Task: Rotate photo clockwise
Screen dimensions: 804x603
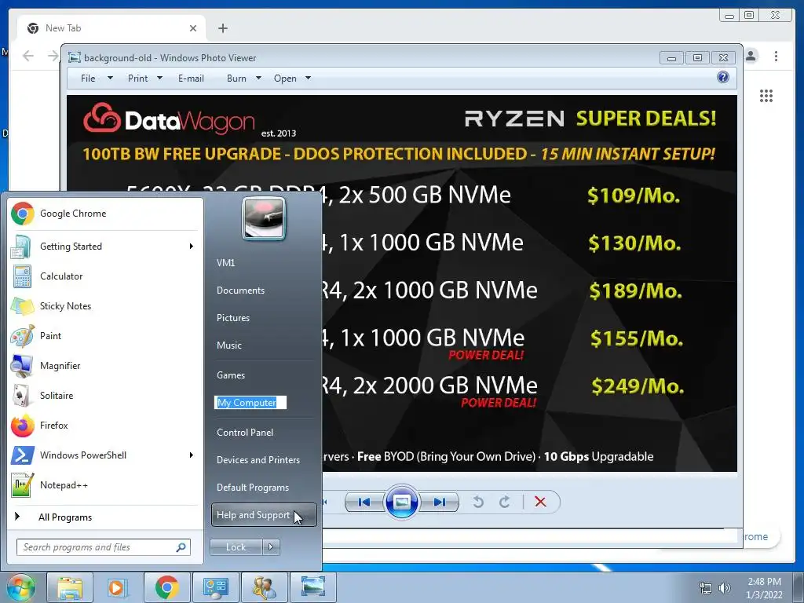Action: coord(505,502)
